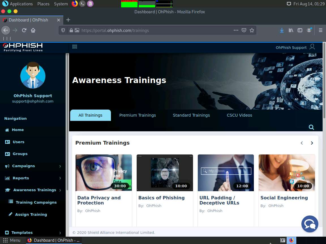Click the Dashboard | OhPhish taskbar window button

54,240
